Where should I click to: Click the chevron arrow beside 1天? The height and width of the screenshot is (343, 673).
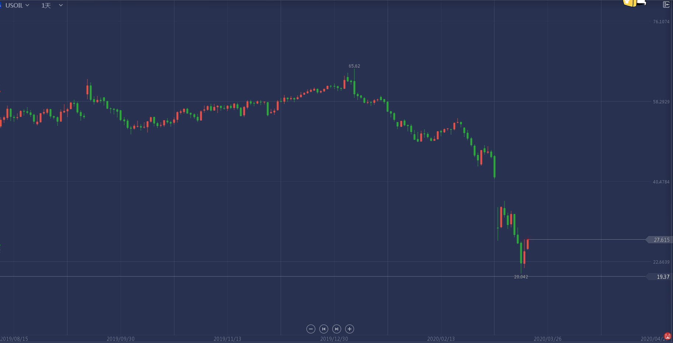61,6
